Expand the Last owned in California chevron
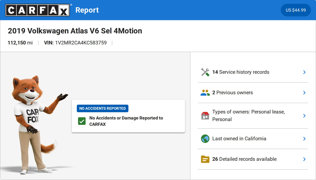Image resolution: width=316 pixels, height=180 pixels. point(304,139)
